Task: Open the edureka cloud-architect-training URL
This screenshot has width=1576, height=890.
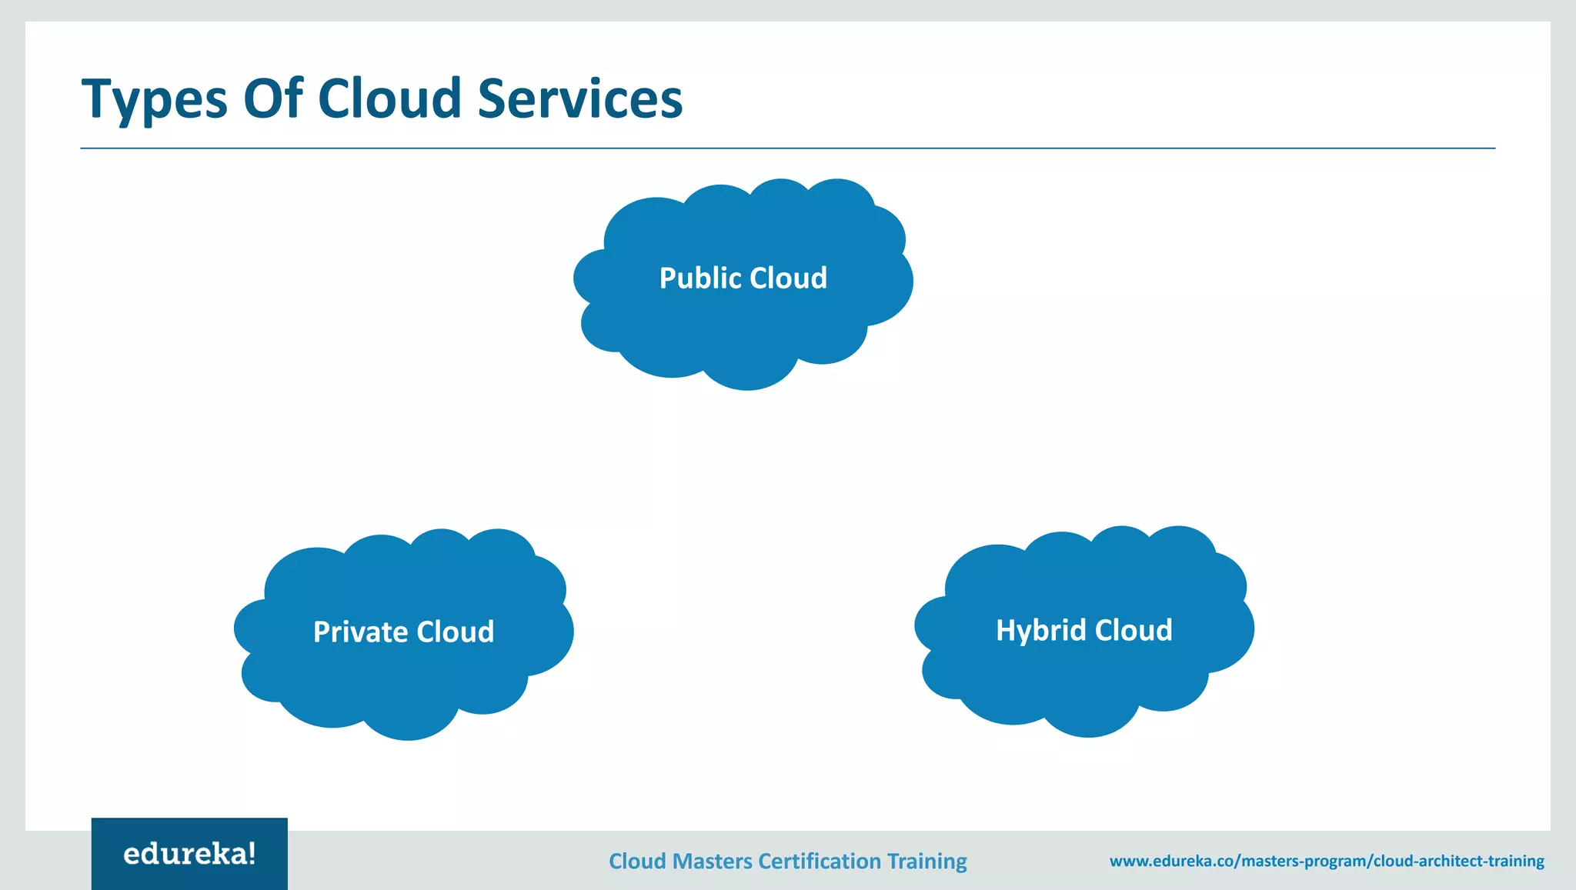Action: coord(1327,861)
